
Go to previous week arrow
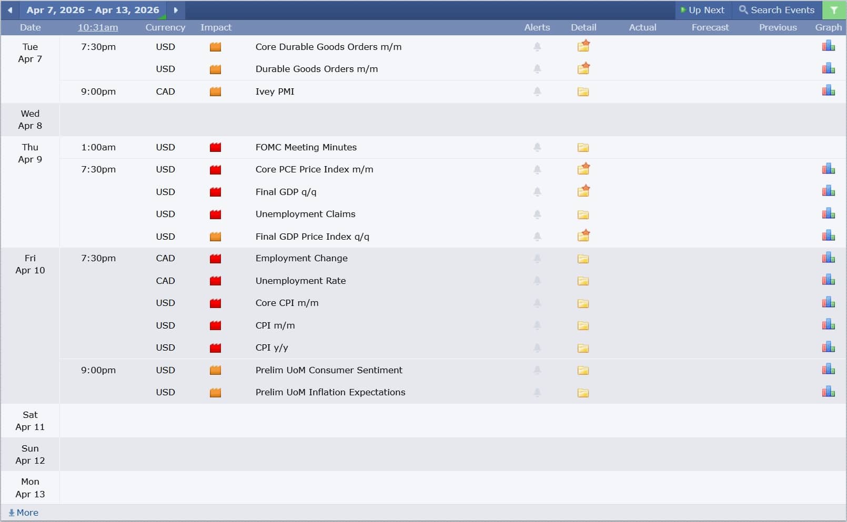[10, 10]
